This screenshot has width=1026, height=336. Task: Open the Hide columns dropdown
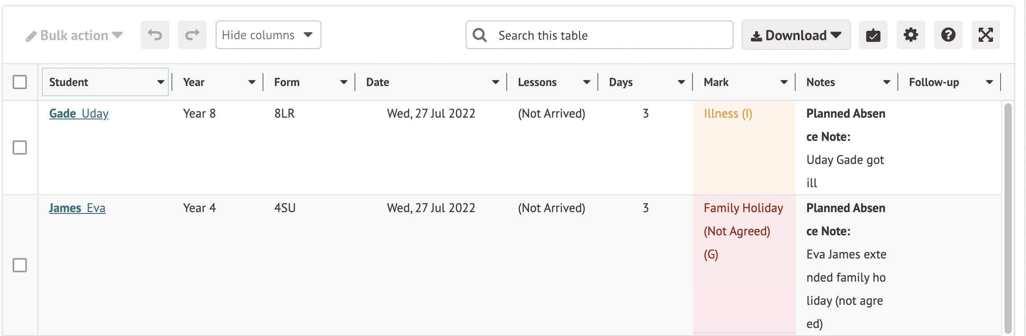[268, 35]
